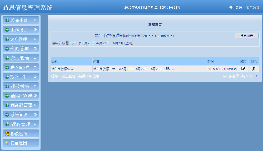Click globe icon beside 费用管理
The height and width of the screenshot is (151, 263).
(x=7, y=58)
